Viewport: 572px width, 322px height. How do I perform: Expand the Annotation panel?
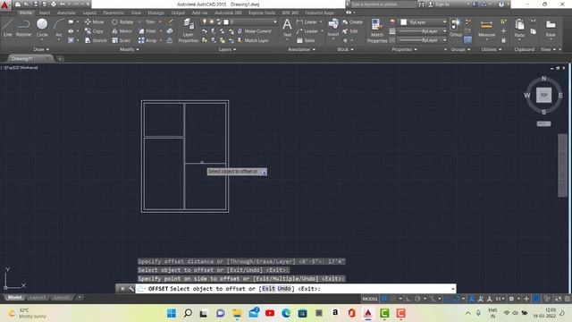[x=301, y=49]
